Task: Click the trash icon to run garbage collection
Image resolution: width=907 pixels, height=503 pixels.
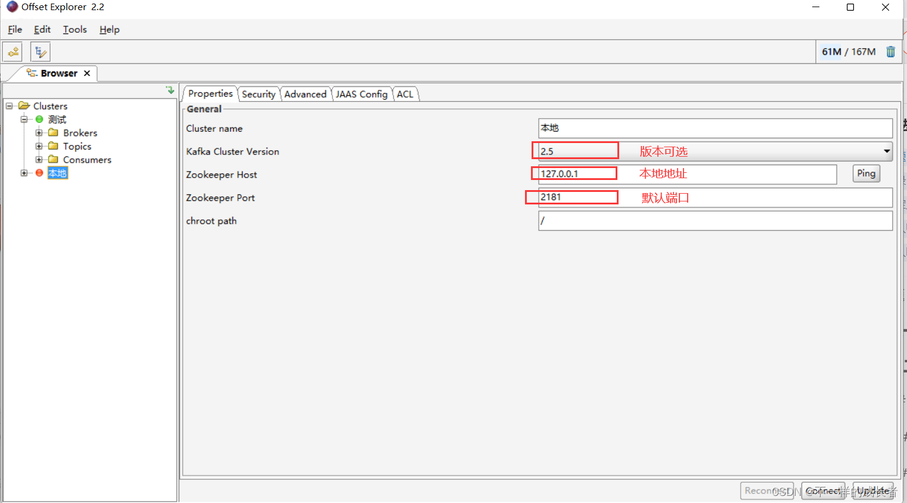Action: 890,51
